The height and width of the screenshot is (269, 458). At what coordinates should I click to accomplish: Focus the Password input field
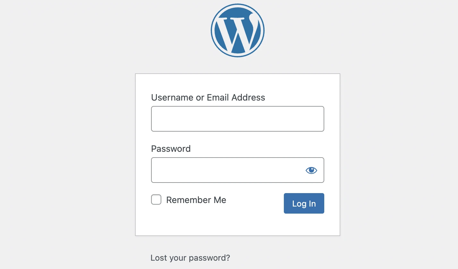(238, 170)
